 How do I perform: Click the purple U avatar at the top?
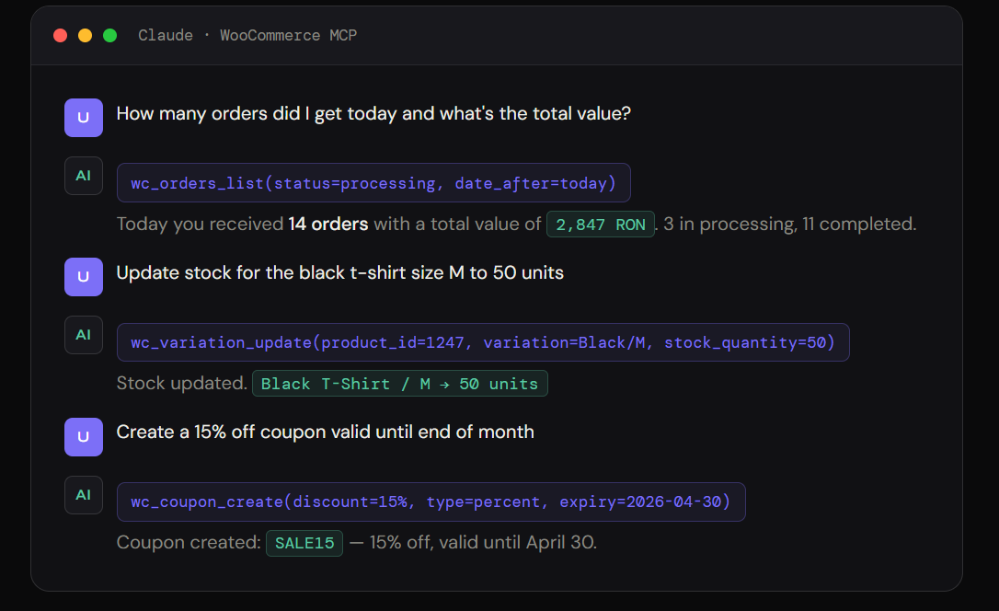click(x=84, y=118)
